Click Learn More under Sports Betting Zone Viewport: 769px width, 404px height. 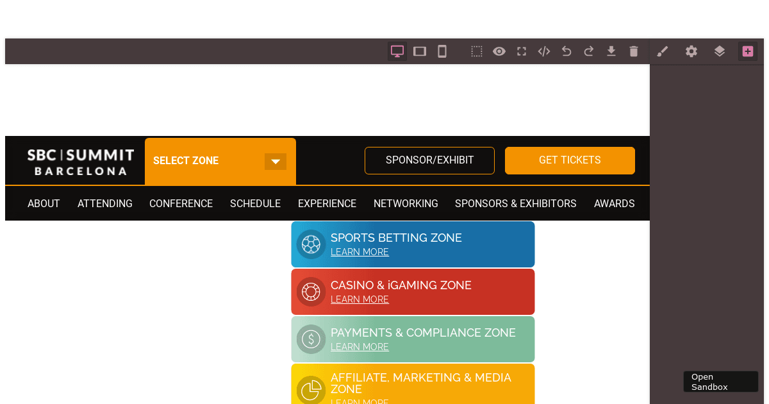click(x=360, y=252)
